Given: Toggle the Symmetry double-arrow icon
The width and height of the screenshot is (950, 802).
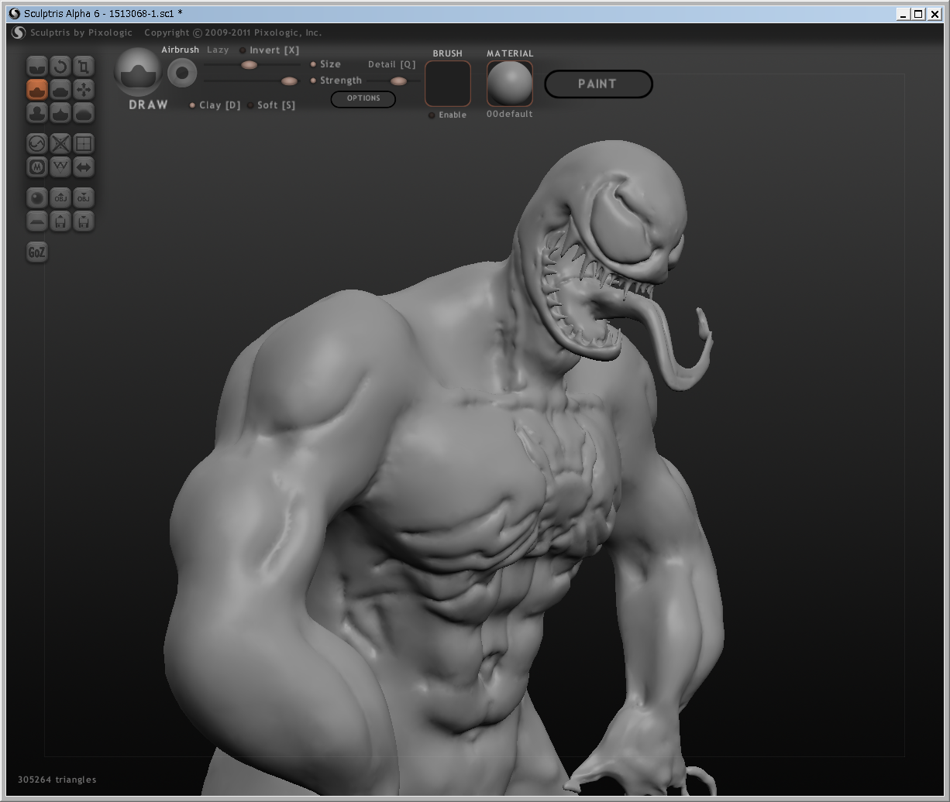Looking at the screenshot, I should [84, 166].
